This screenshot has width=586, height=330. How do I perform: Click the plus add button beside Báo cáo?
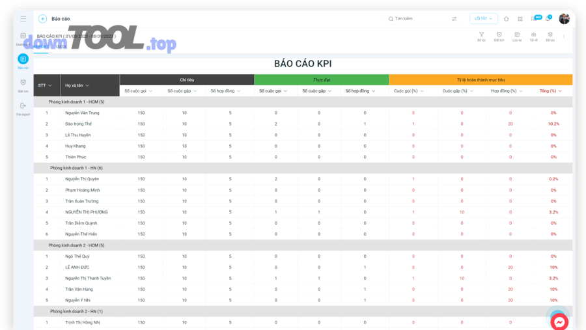pos(42,19)
